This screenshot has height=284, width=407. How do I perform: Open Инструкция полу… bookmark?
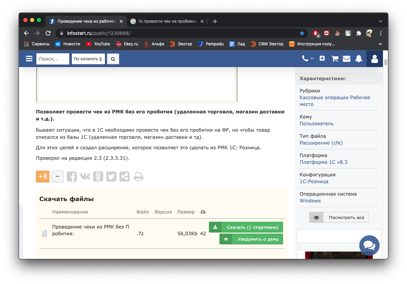click(x=312, y=44)
